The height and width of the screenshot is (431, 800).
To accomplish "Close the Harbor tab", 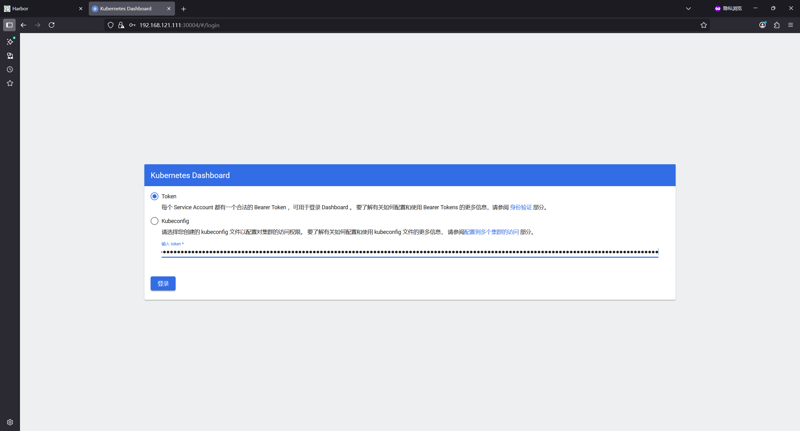I will [x=81, y=8].
